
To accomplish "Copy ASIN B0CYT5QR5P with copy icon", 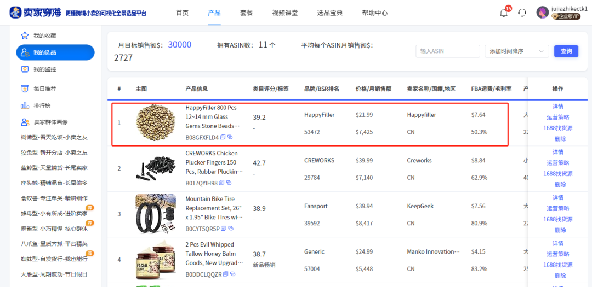I will [224, 229].
